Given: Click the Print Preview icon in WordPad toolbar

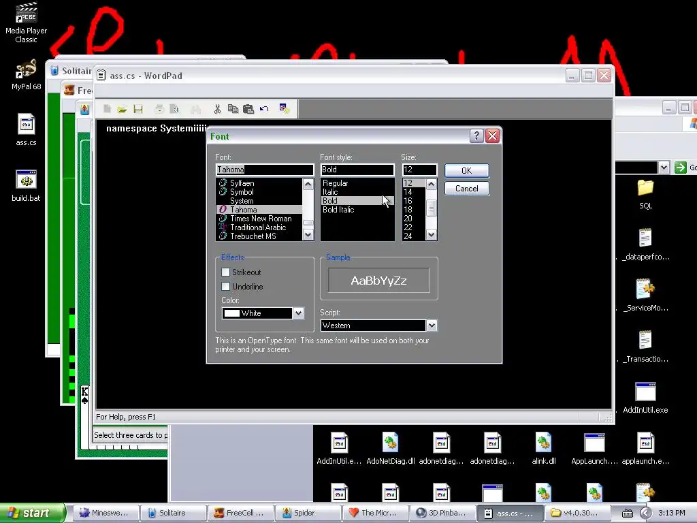Looking at the screenshot, I should click(175, 109).
